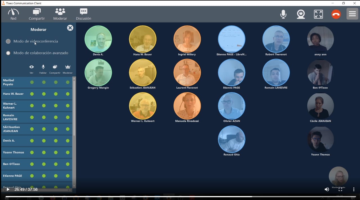This screenshot has height=200, width=360.
Task: Select Etienne PAGE in the moderation list
Action: pos(37,176)
